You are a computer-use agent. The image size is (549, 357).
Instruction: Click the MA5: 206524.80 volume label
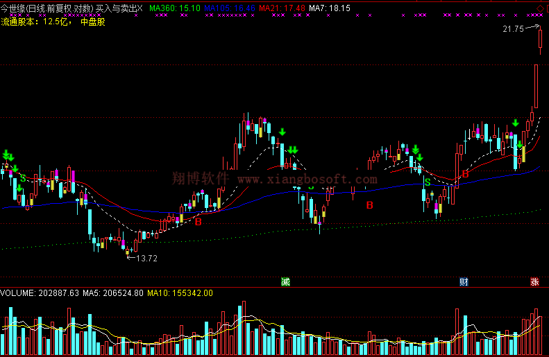click(113, 293)
